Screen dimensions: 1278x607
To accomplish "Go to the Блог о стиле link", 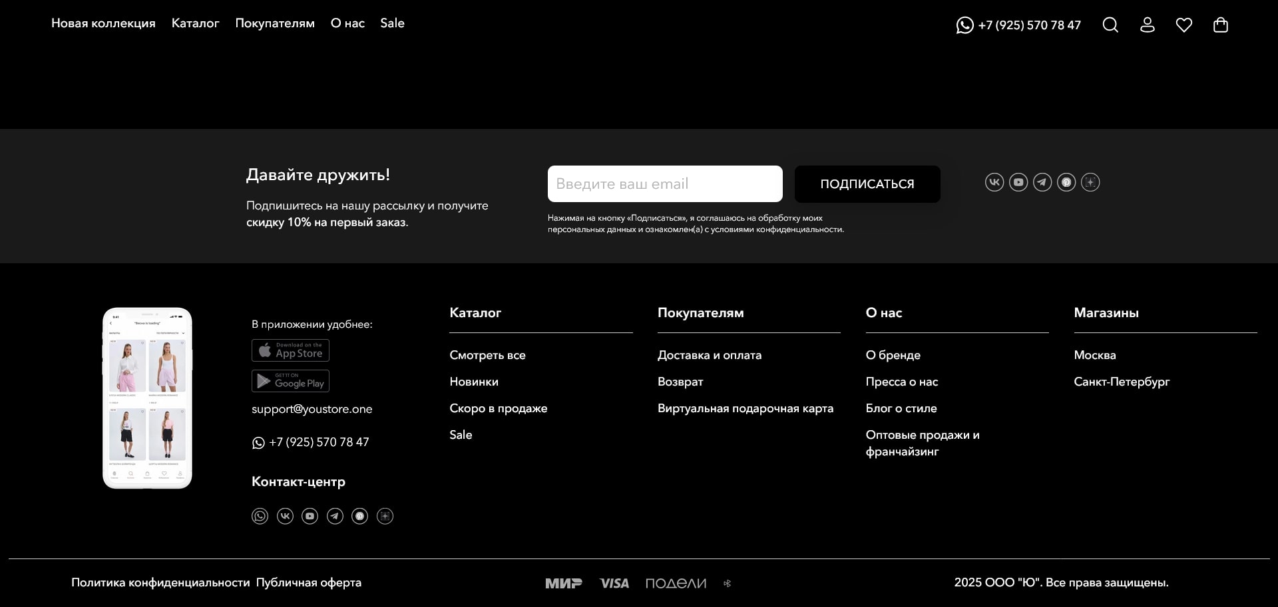I will coord(901,408).
